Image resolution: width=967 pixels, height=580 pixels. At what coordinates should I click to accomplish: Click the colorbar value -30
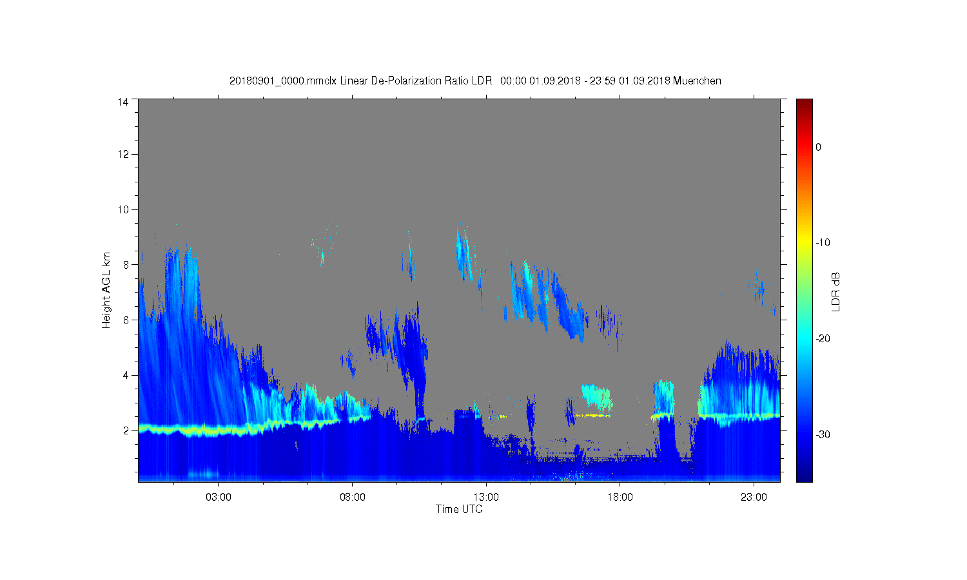[823, 435]
